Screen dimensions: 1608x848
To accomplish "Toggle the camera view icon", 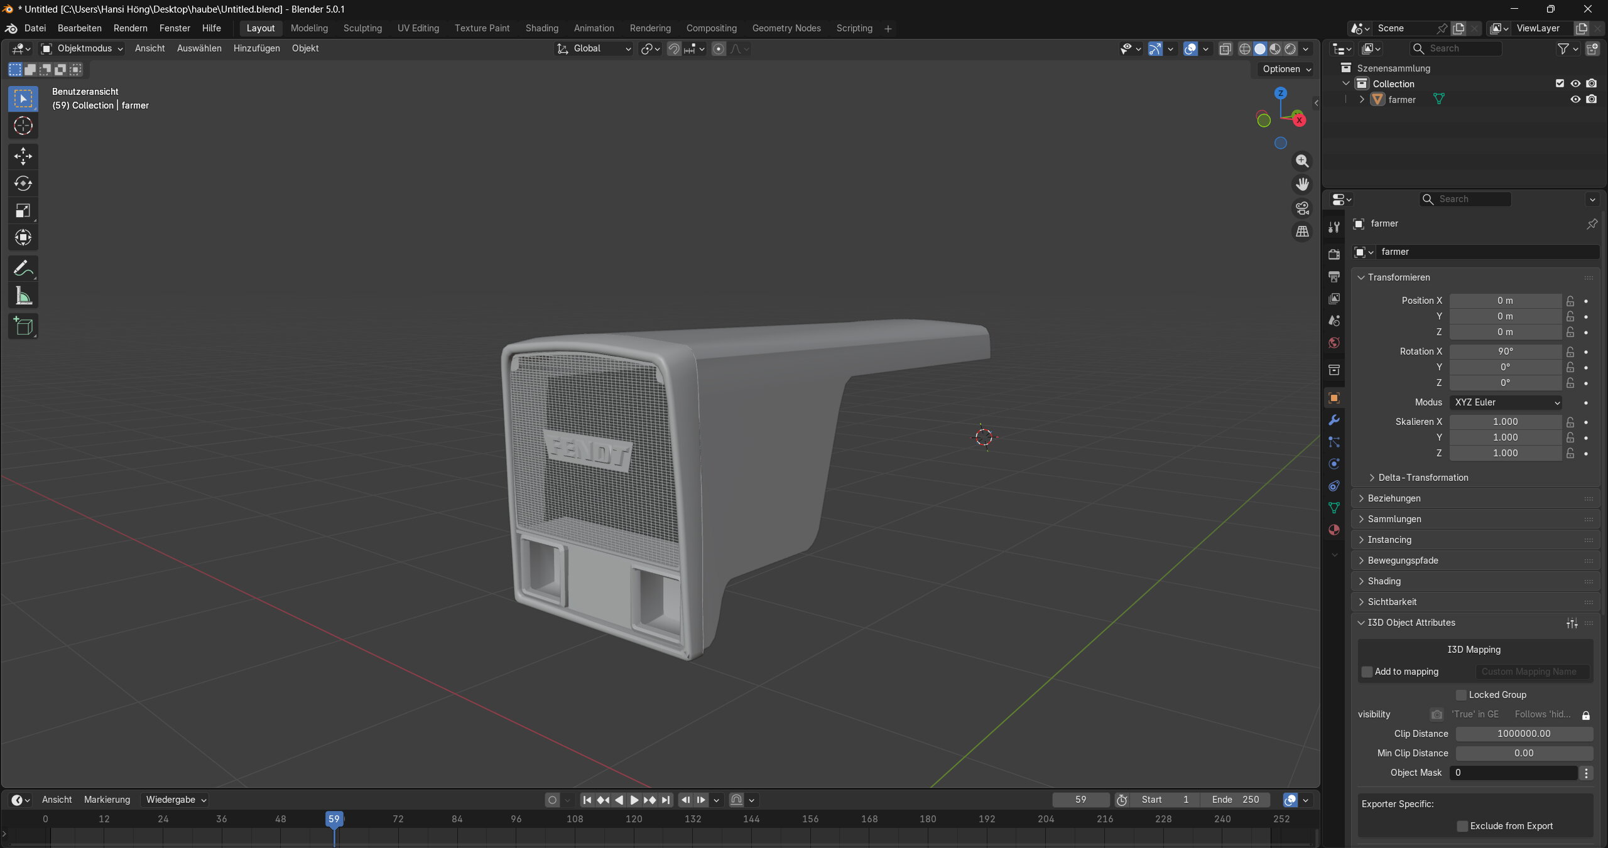I will pos(1302,208).
